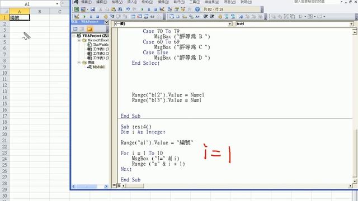Click the List Properties/Methods icon on Edit toolbar

pos(172,16)
